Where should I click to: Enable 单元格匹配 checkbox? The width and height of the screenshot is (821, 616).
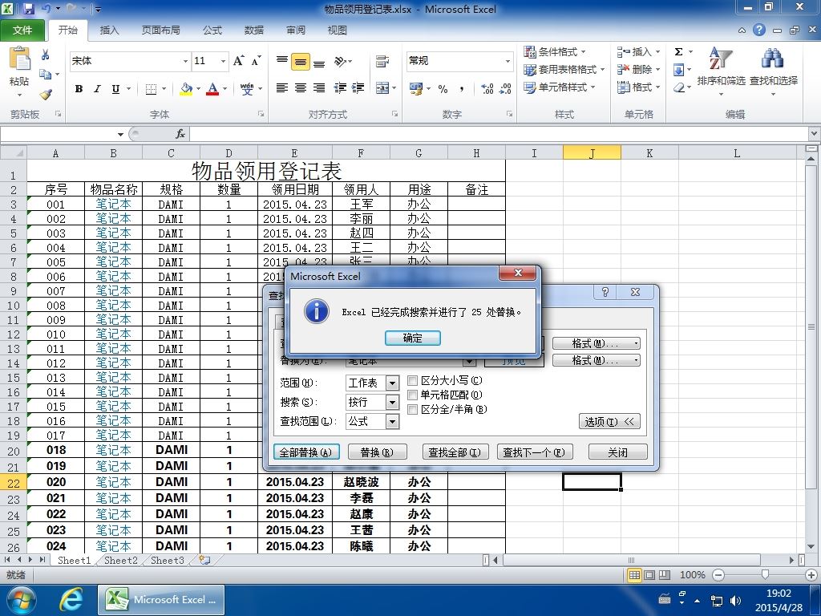[x=413, y=395]
